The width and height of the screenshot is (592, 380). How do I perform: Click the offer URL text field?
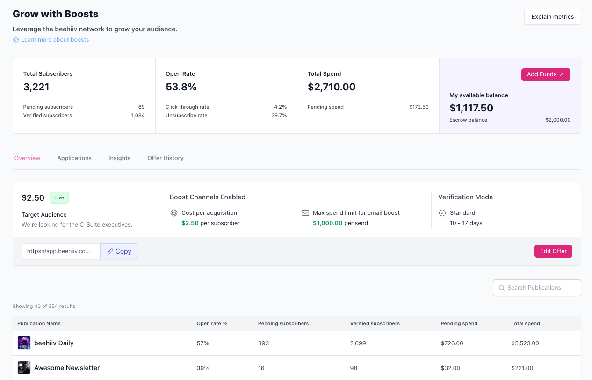61,251
